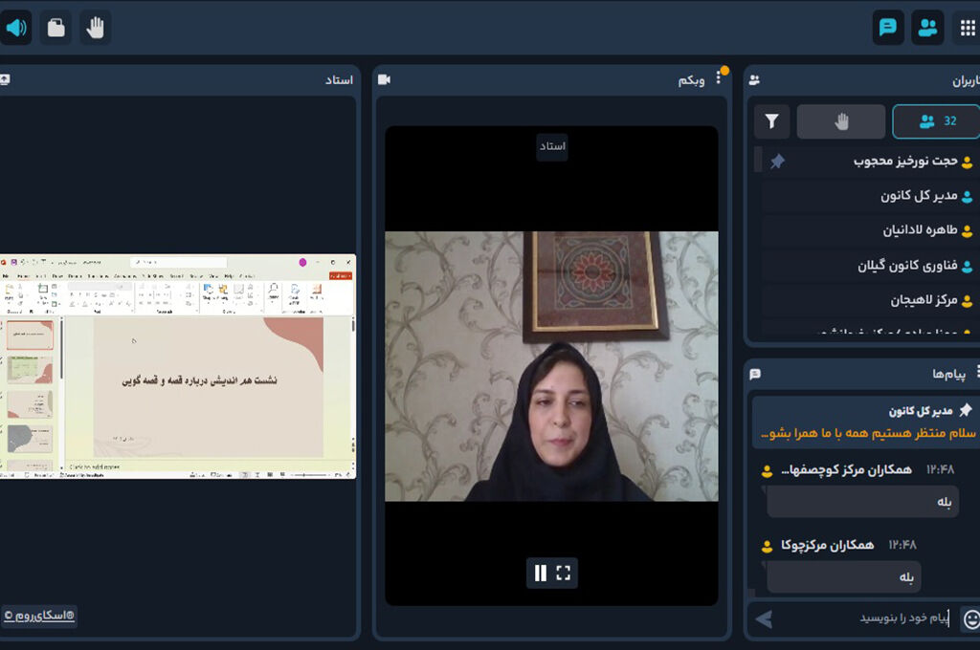Pause the webcam video stream
This screenshot has width=980, height=650.
[x=539, y=573]
